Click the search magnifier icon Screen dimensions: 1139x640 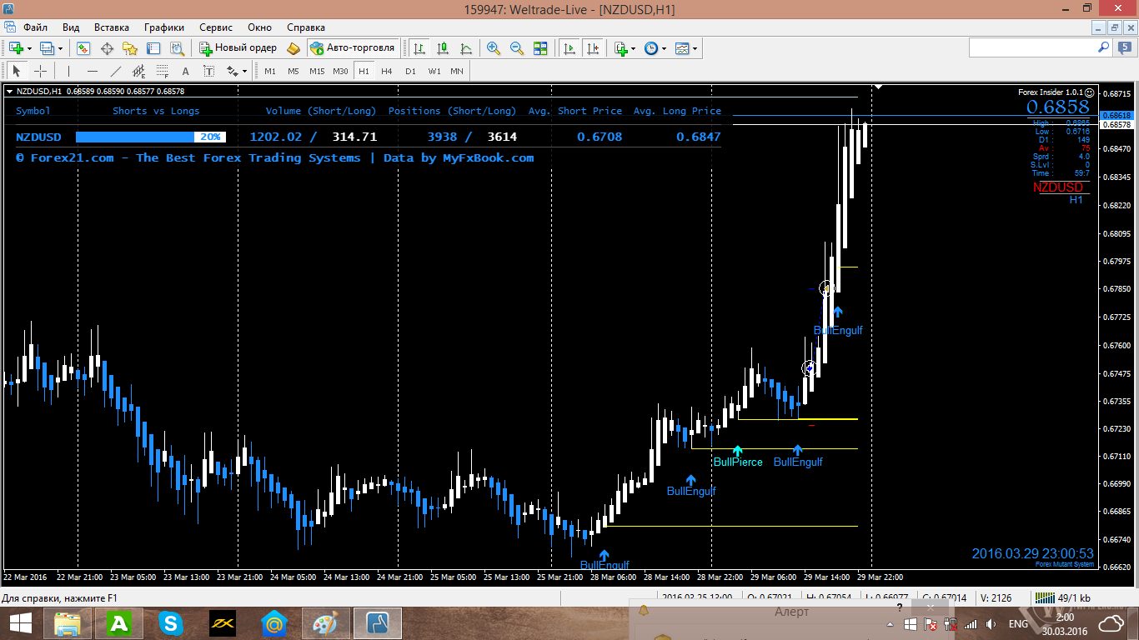tap(1103, 48)
